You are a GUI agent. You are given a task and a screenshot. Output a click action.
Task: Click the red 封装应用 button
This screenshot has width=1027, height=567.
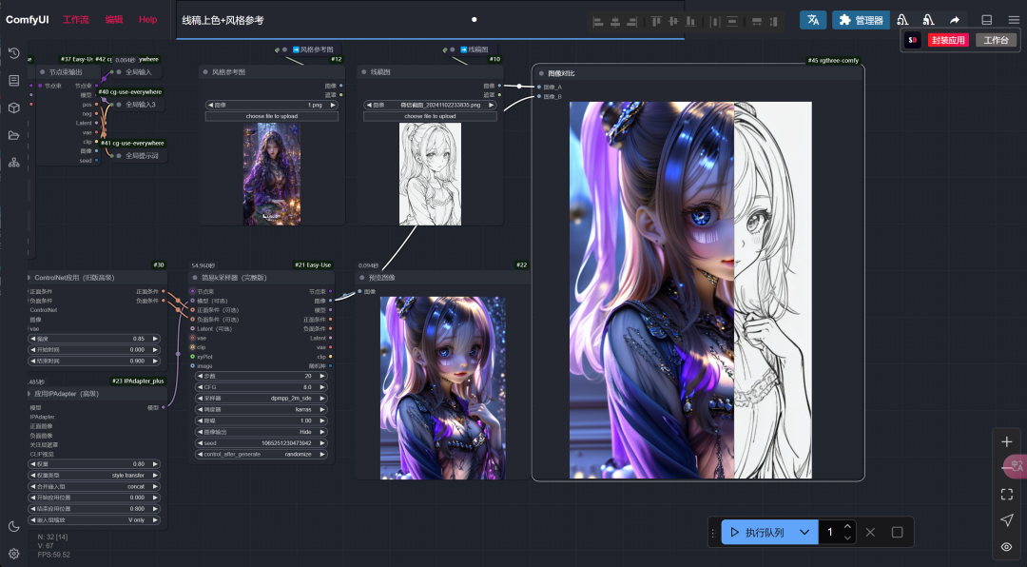click(x=948, y=40)
